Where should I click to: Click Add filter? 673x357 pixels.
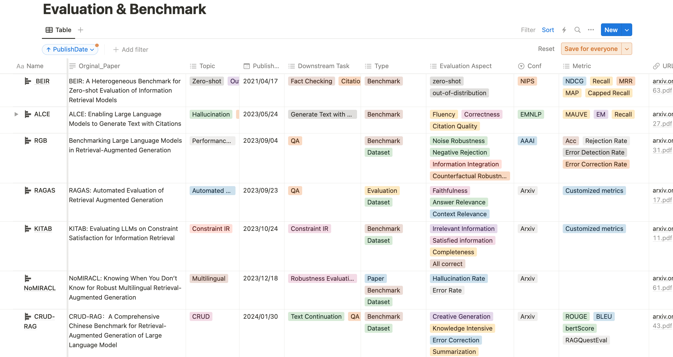131,50
